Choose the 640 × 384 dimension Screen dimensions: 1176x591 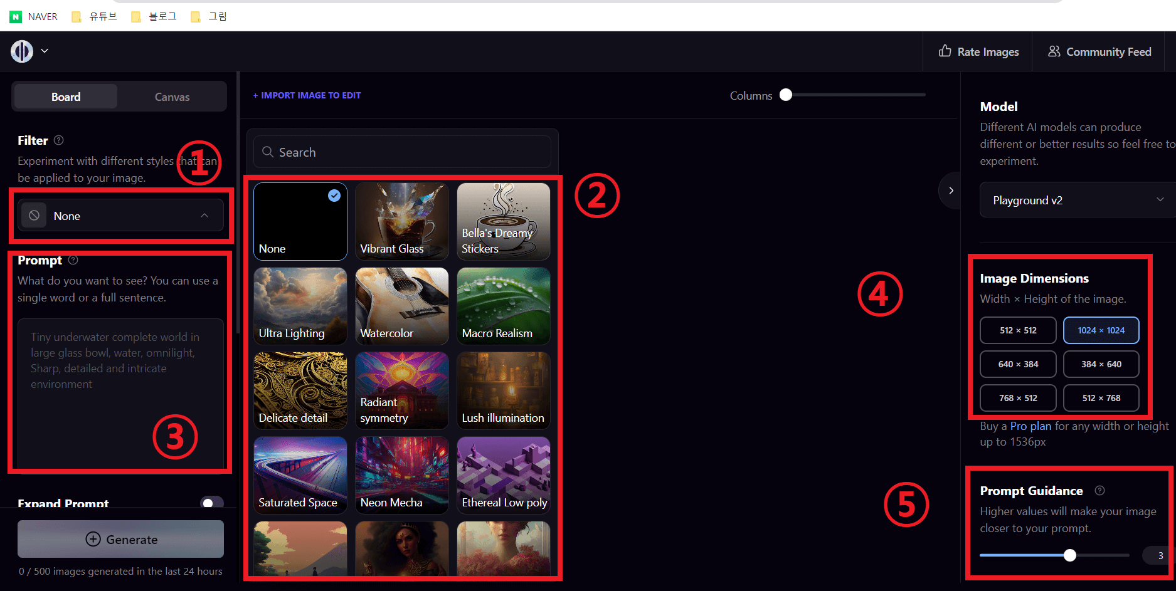click(1018, 364)
